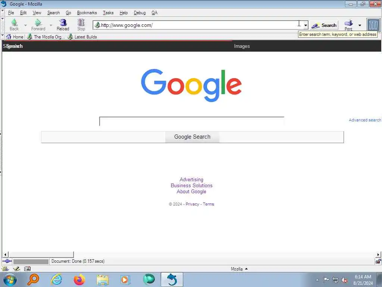This screenshot has width=382, height=287.
Task: Open the Address Book component icon
Action: (x=27, y=269)
